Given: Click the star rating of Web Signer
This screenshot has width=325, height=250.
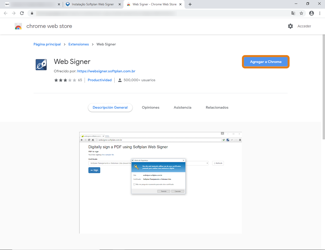Looking at the screenshot, I should [x=65, y=80].
